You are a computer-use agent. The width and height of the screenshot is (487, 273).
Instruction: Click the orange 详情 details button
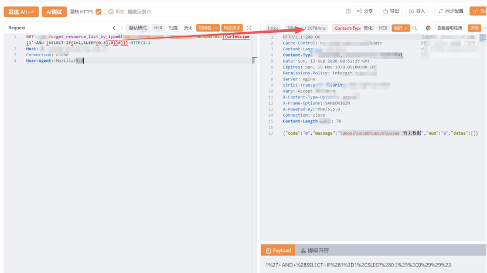tap(474, 28)
